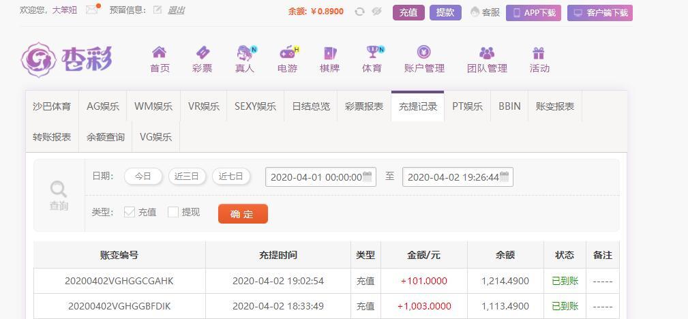Hide the balance using the eye icon

click(x=376, y=12)
